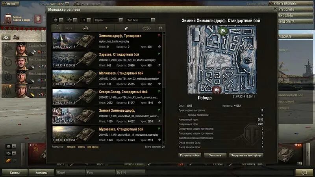Toggle striped favorites filter in hangar carousel
This screenshot has height=177, width=315.
tap(8, 161)
